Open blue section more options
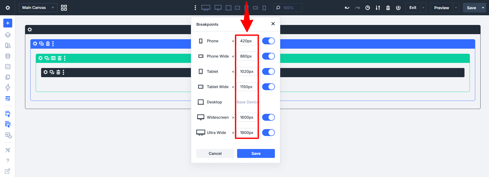 click(53, 44)
